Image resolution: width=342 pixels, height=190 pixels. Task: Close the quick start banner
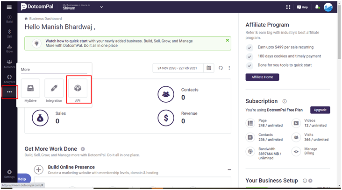228,40
